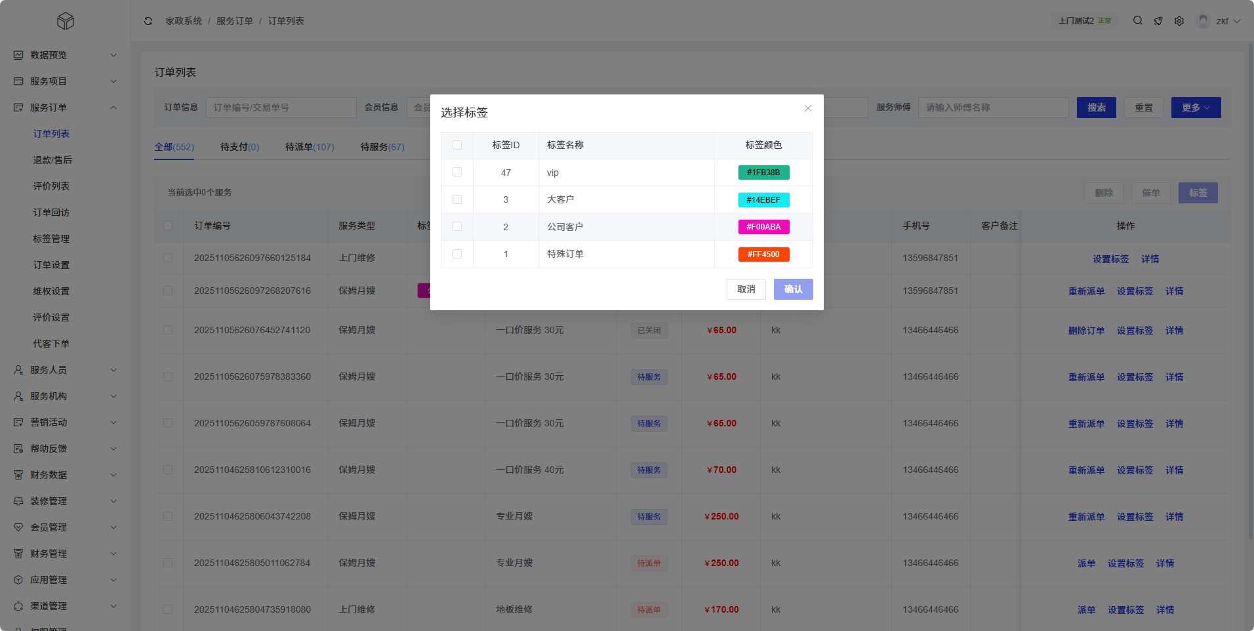Viewport: 1254px width, 631px height.
Task: Click the 会员管理 sidebar icon
Action: click(x=18, y=527)
